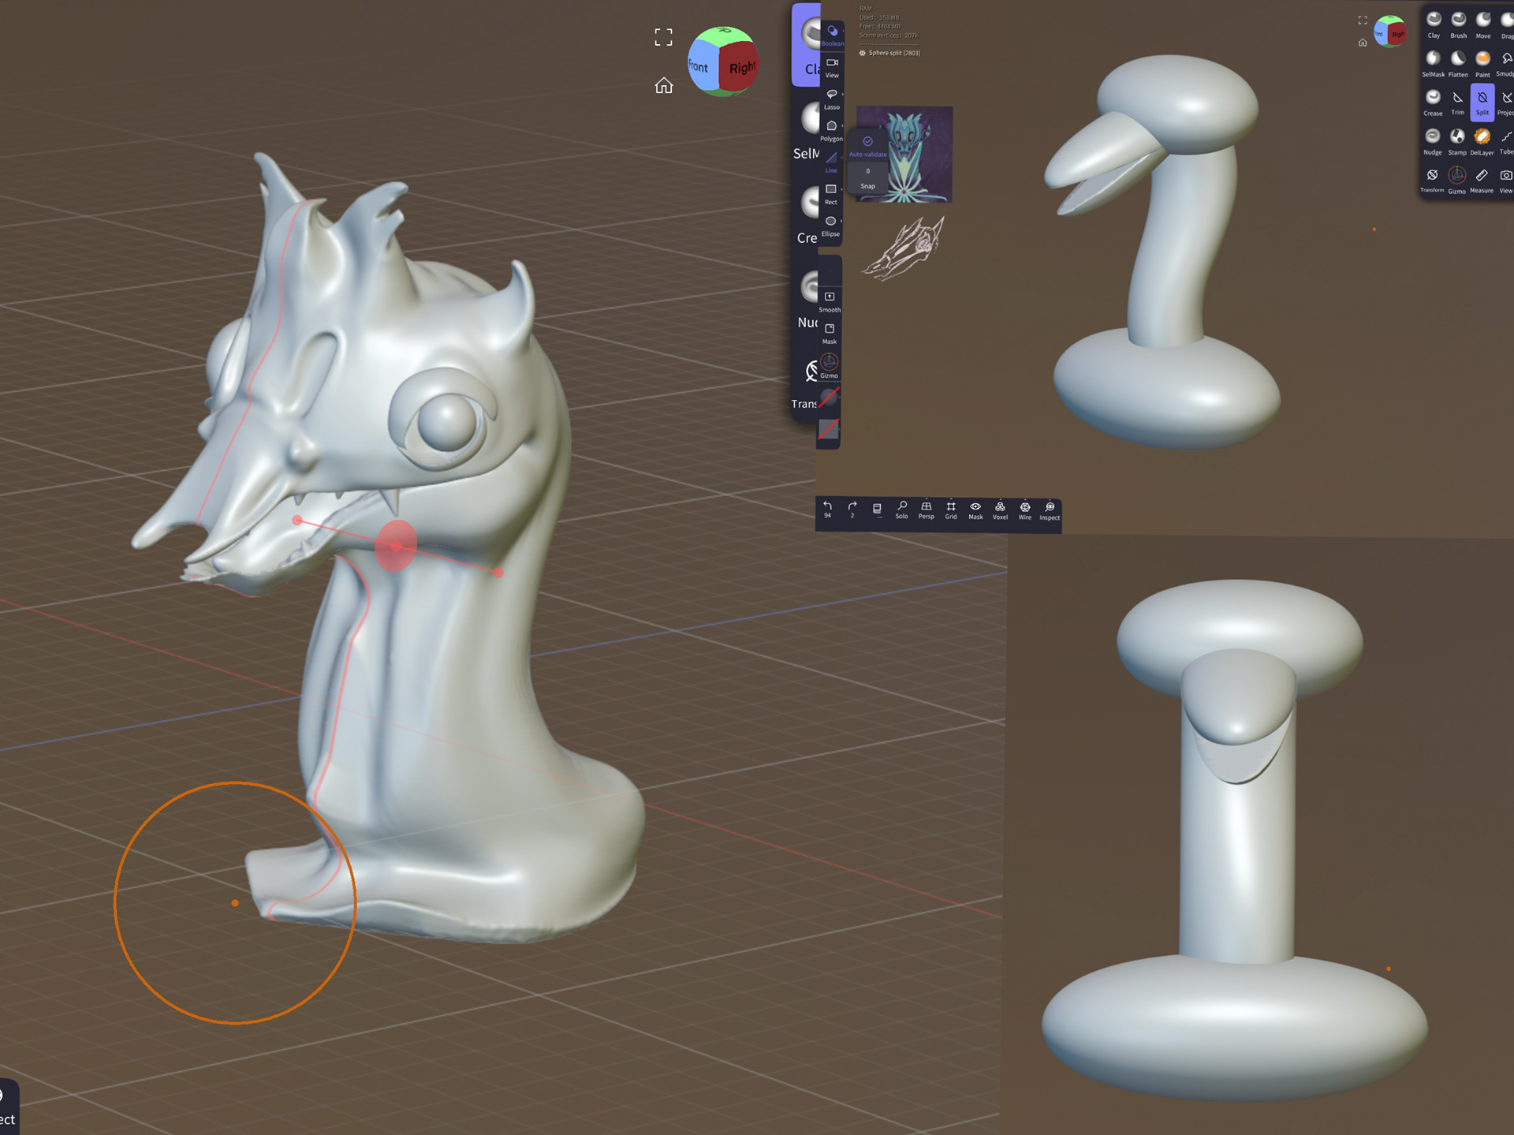Click the Solo button
This screenshot has width=1514, height=1135.
coord(902,510)
